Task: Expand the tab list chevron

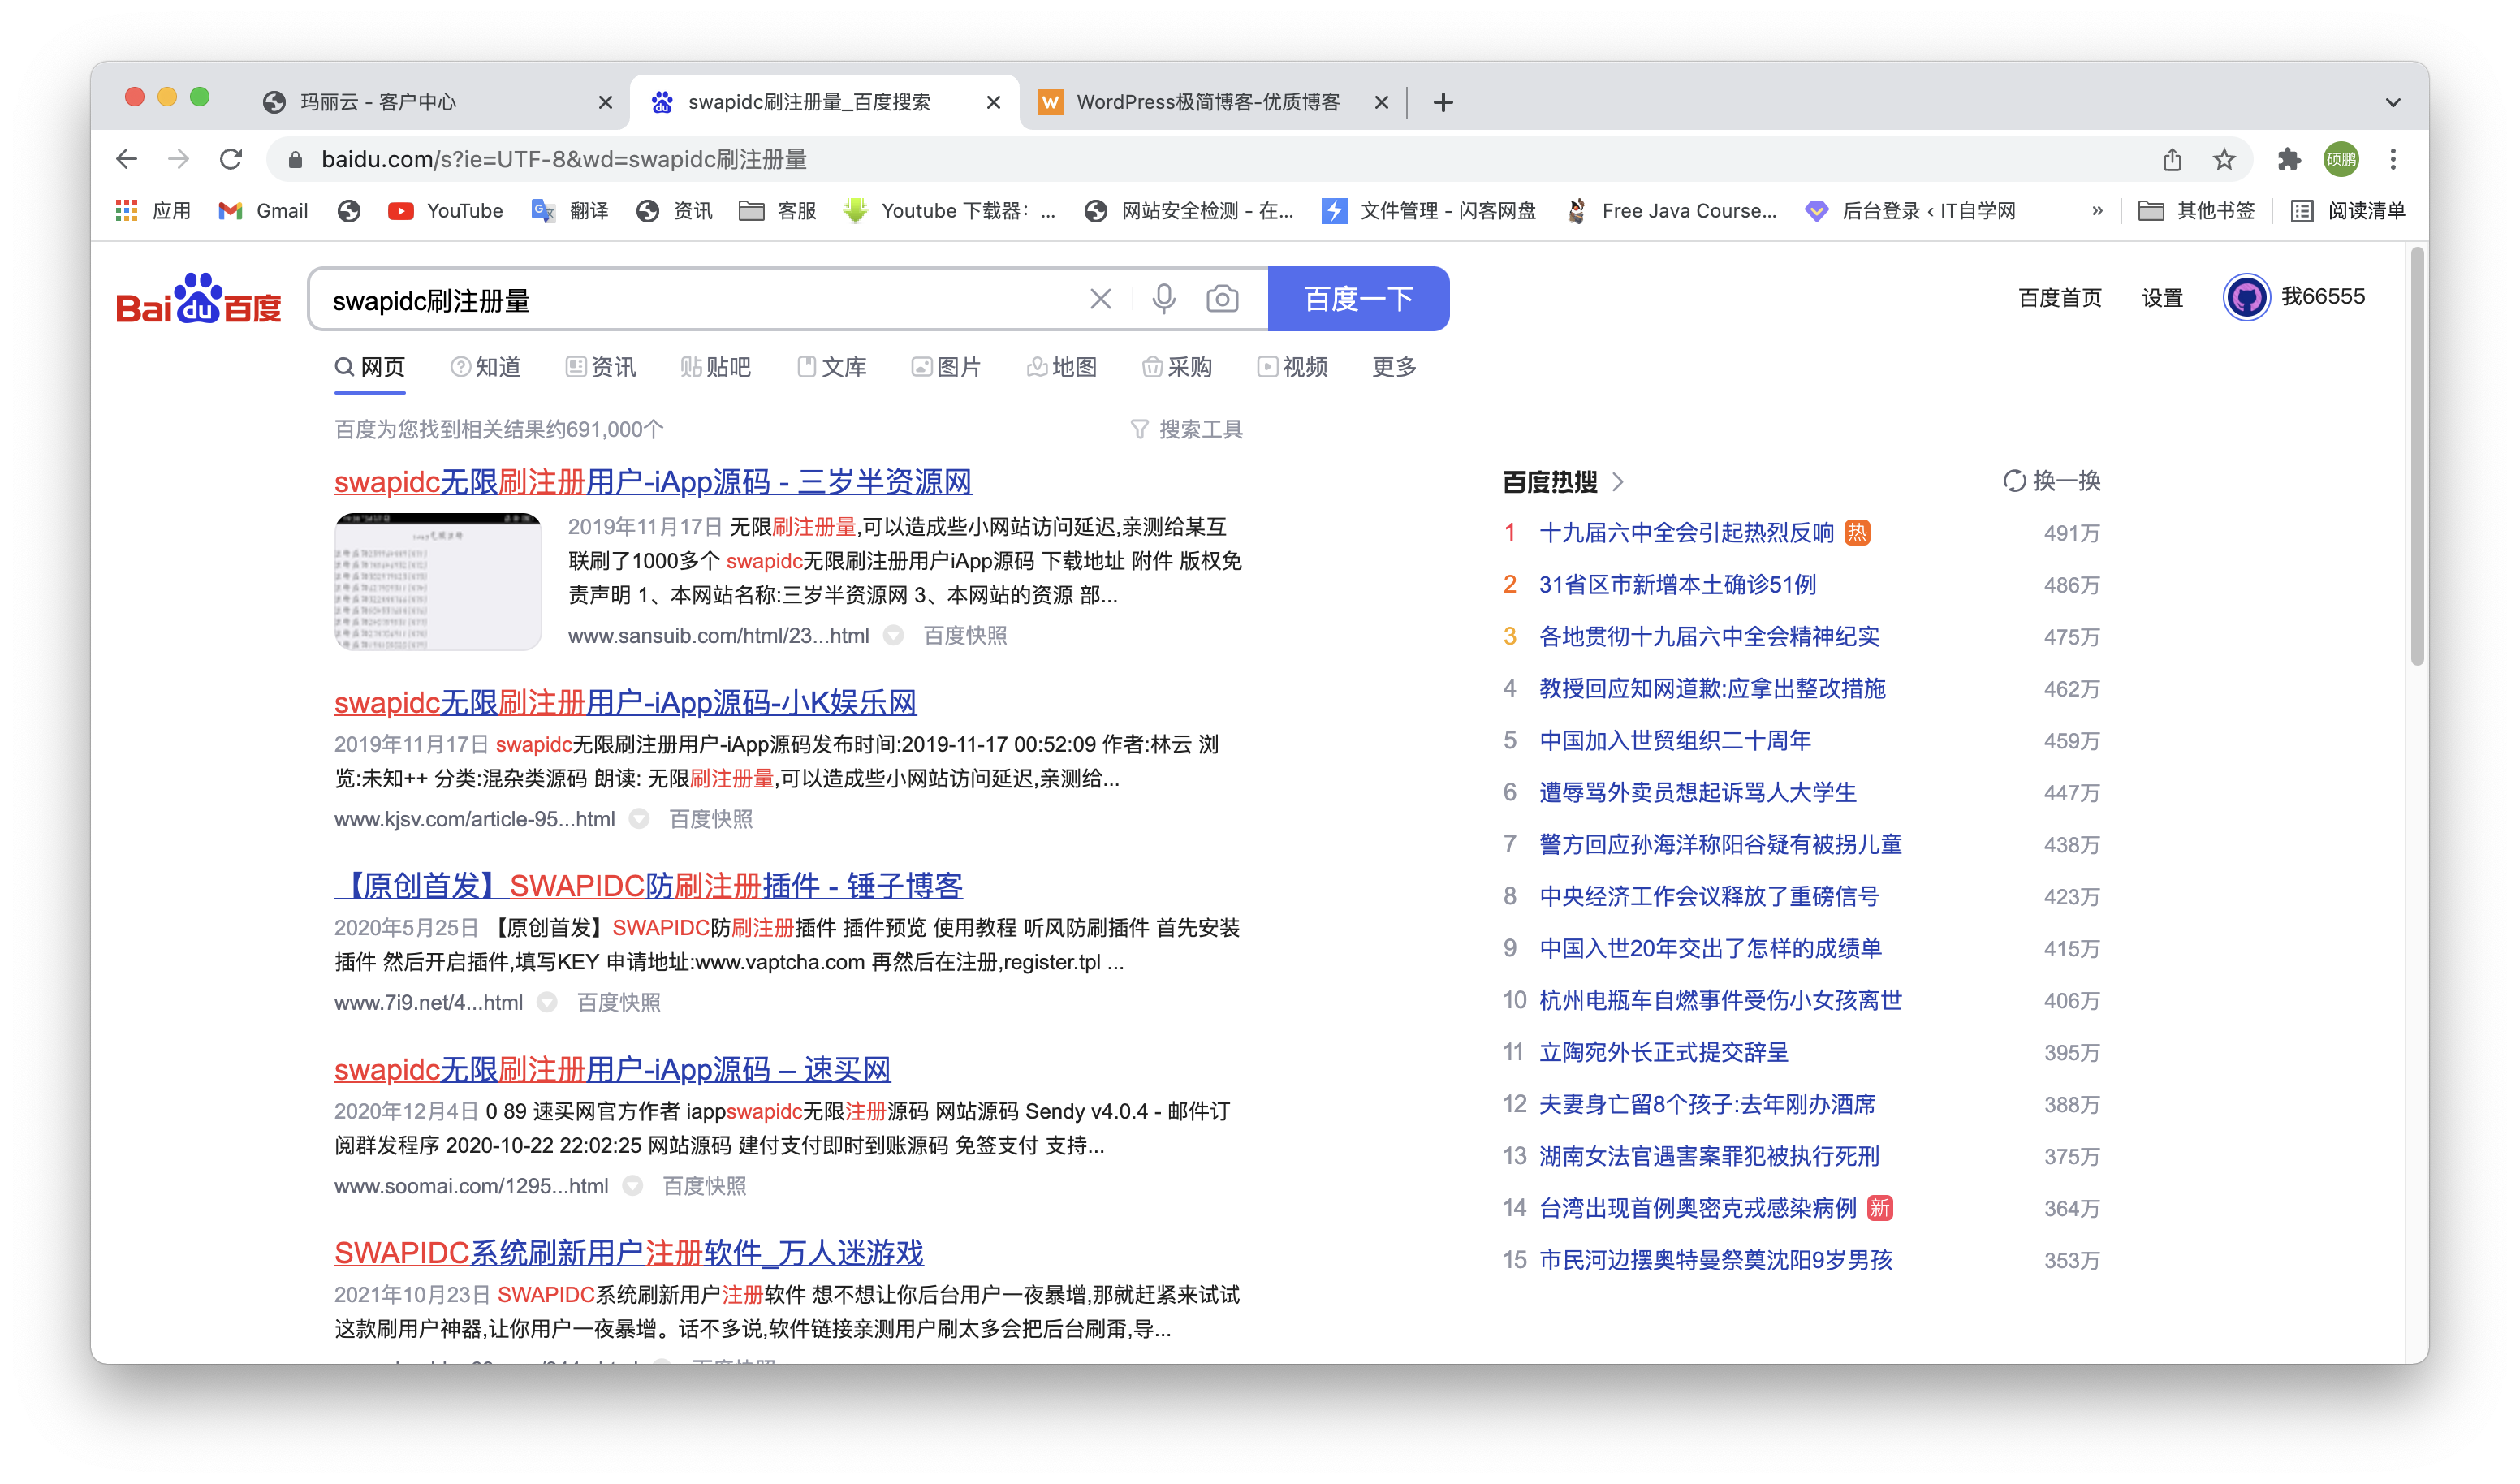Action: 2393,102
